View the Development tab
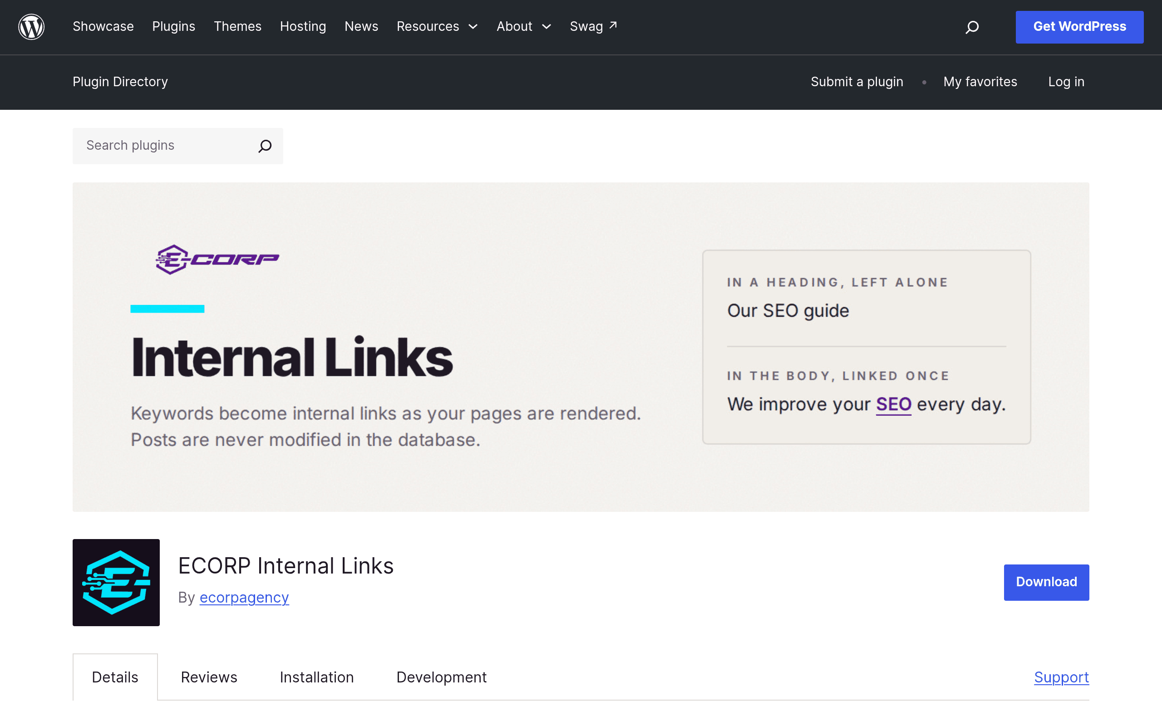 pos(441,677)
